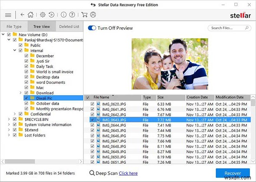Screen dimensions: 256x182
Task: Open the help question mark icon
Action: 72,15
